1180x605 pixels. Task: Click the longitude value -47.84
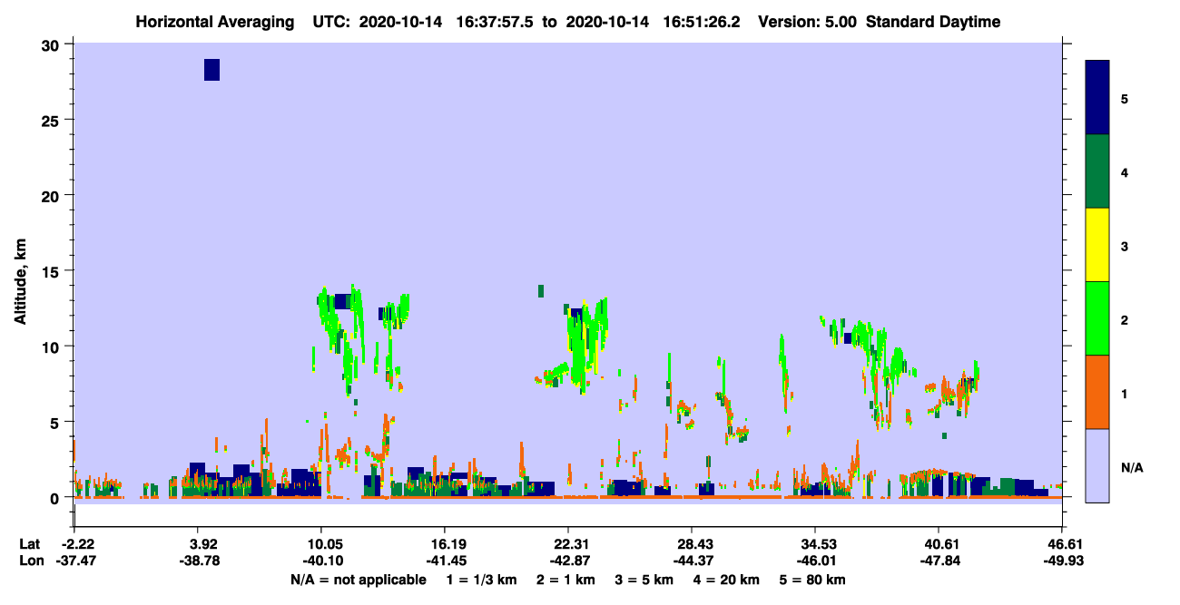[x=939, y=561]
